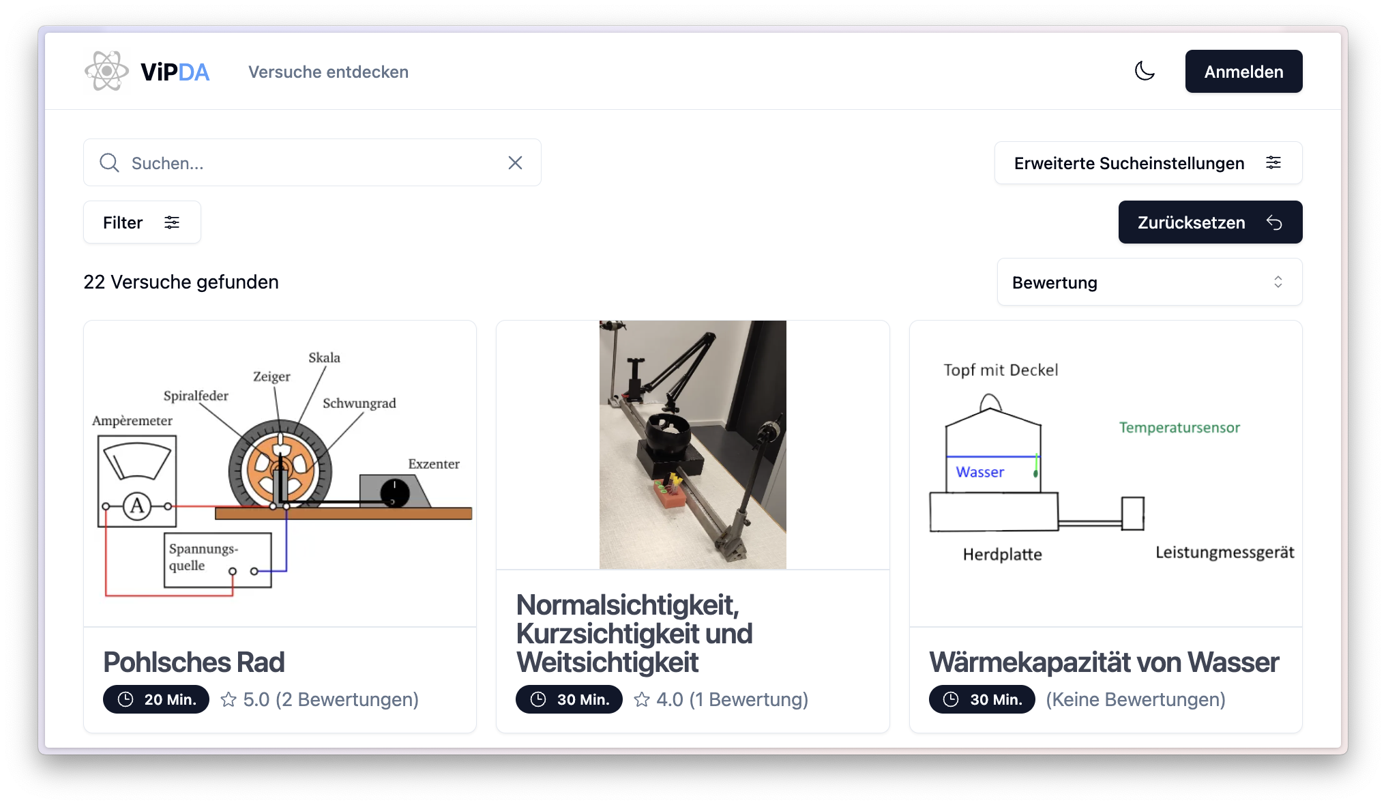The image size is (1386, 805).
Task: Focus the Suchen... search field
Action: coord(312,162)
